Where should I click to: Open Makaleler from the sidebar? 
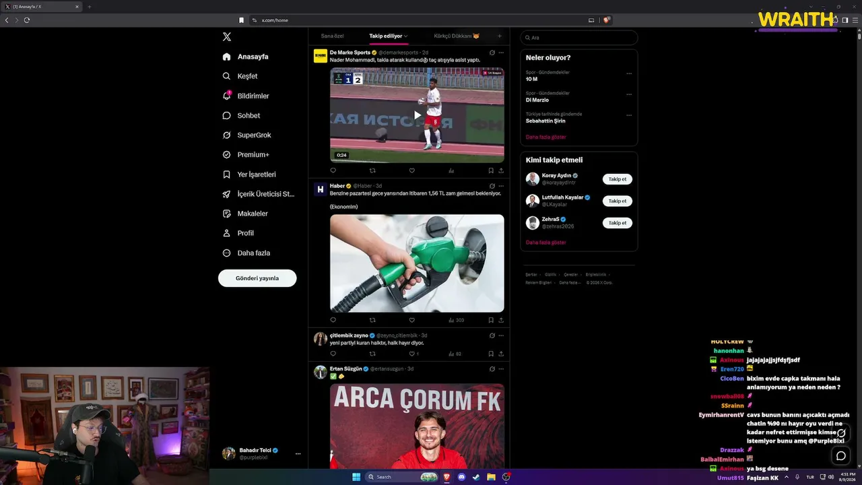pos(245,214)
